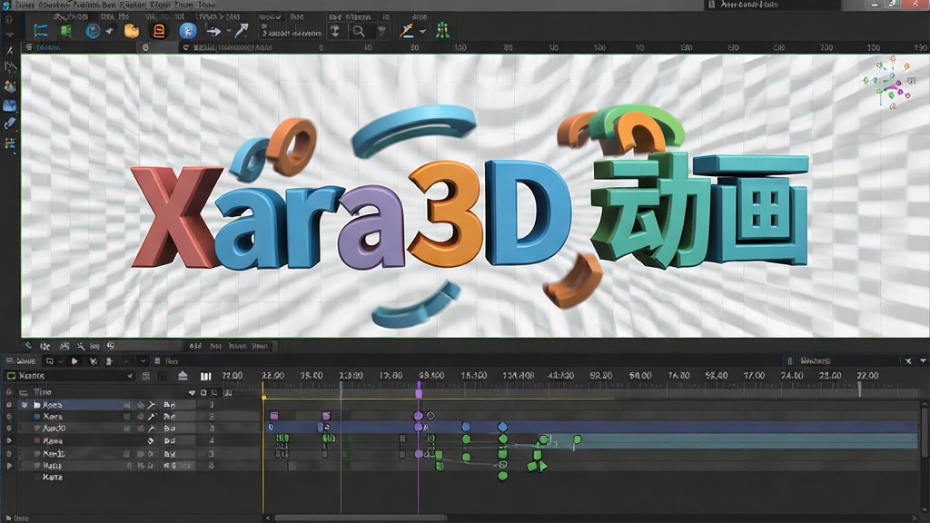The width and height of the screenshot is (930, 523).
Task: Open the chevron dropdown in the timeline tab bar
Action: click(143, 360)
